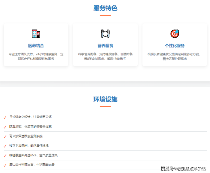
Task: Click the 环境设施 section heading
Action: [105, 99]
